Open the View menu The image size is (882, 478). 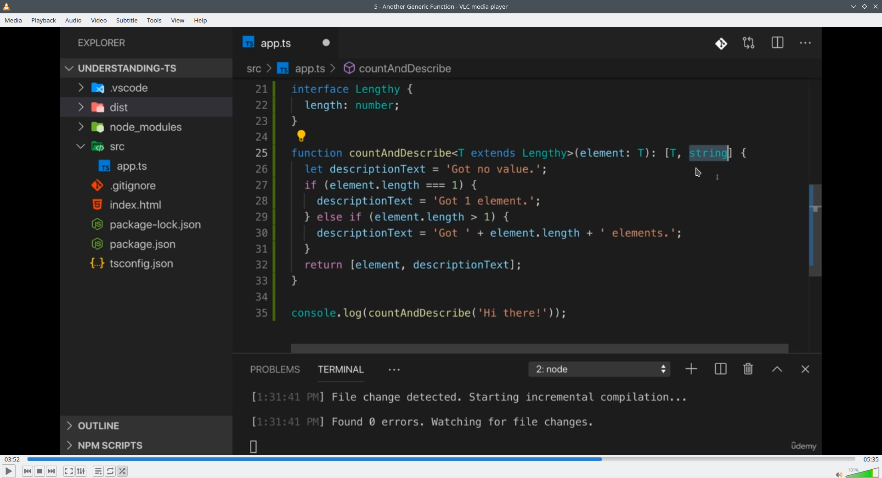pos(178,20)
